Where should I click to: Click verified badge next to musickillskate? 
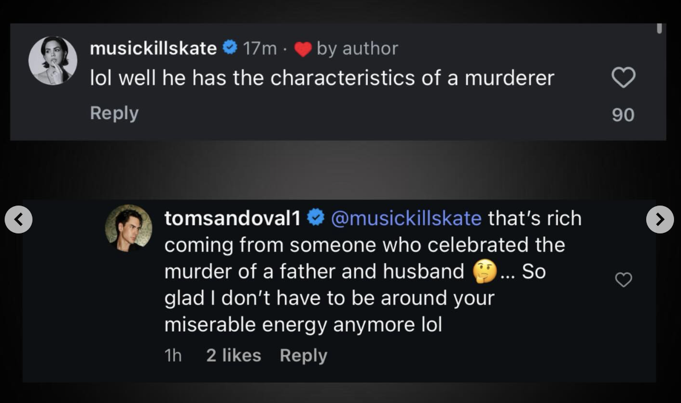[x=230, y=49]
